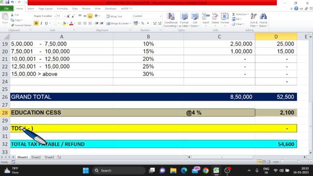Viewport: 313px width, 176px height.
Task: Customize Quick Access Toolbar dropdown
Action: click(x=26, y=2)
